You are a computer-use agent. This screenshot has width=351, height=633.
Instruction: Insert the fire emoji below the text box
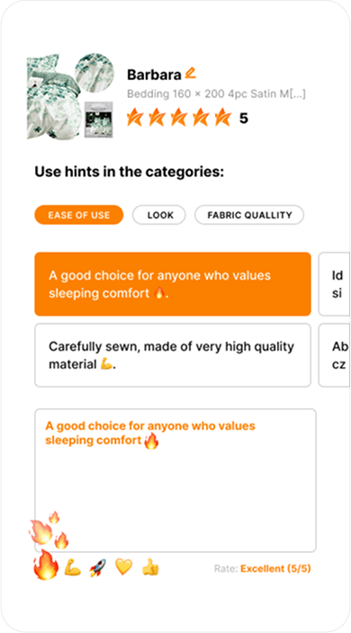46,566
